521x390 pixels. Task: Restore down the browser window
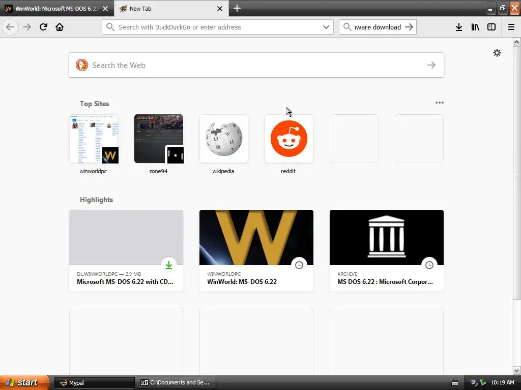[x=502, y=8]
